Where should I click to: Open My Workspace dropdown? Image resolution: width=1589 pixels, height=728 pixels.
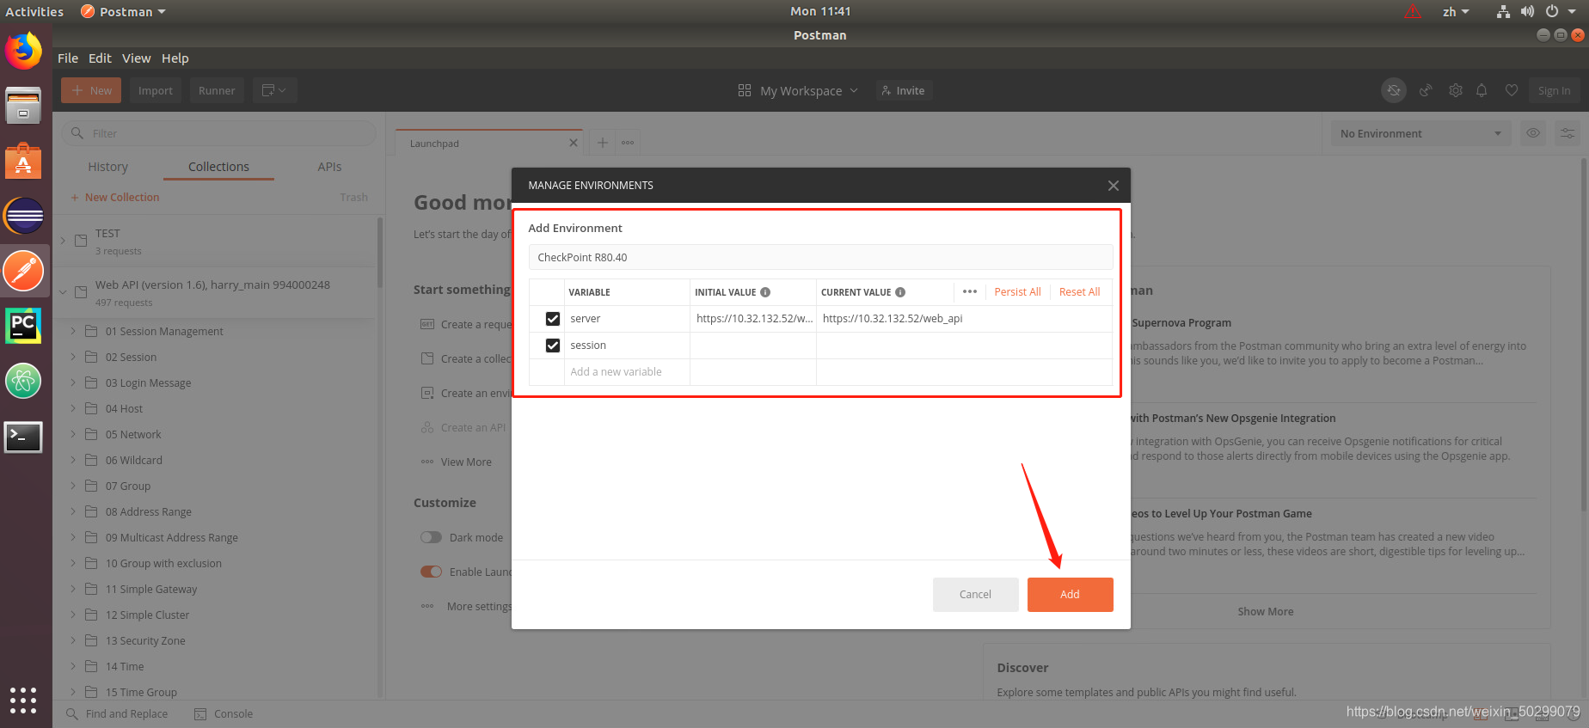[x=798, y=90]
